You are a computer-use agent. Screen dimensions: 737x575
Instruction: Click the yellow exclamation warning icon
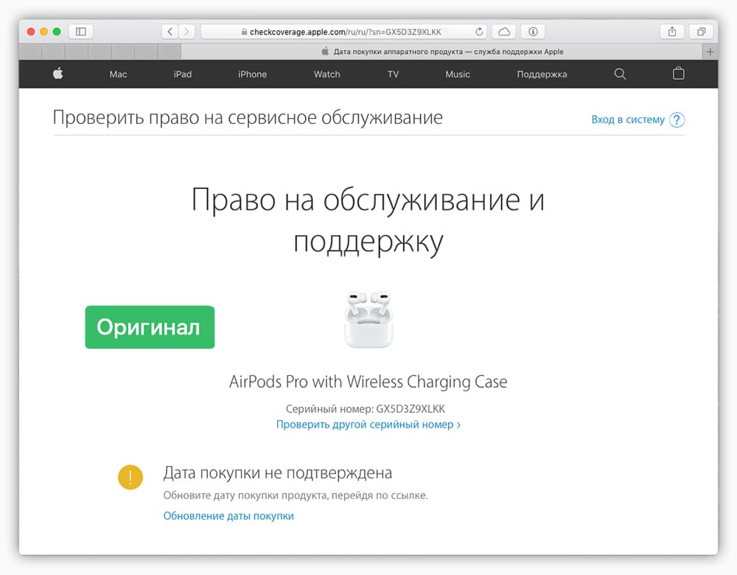[130, 477]
